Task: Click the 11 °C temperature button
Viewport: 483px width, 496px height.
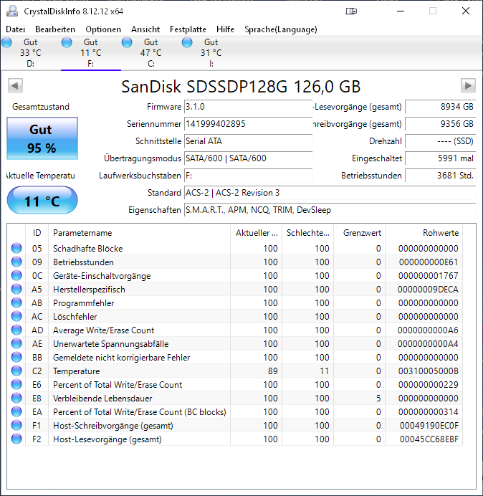Action: coord(42,200)
